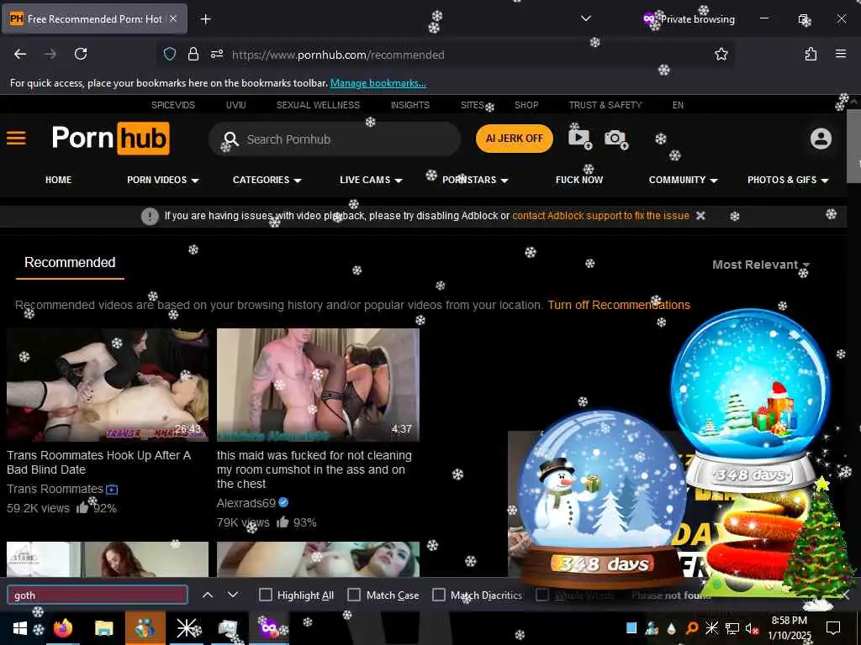Image resolution: width=861 pixels, height=645 pixels.
Task: Open the browser extensions icon
Action: coord(811,54)
